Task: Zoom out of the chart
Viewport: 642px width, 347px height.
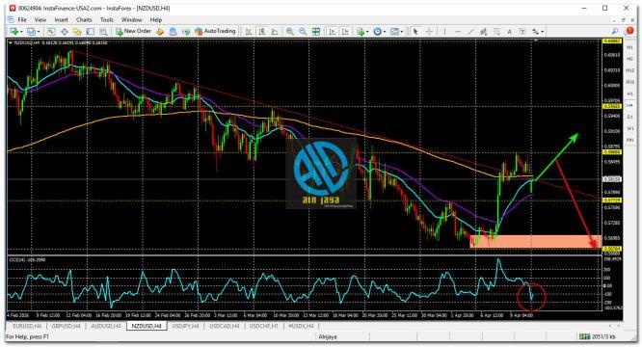Action: coord(303,31)
